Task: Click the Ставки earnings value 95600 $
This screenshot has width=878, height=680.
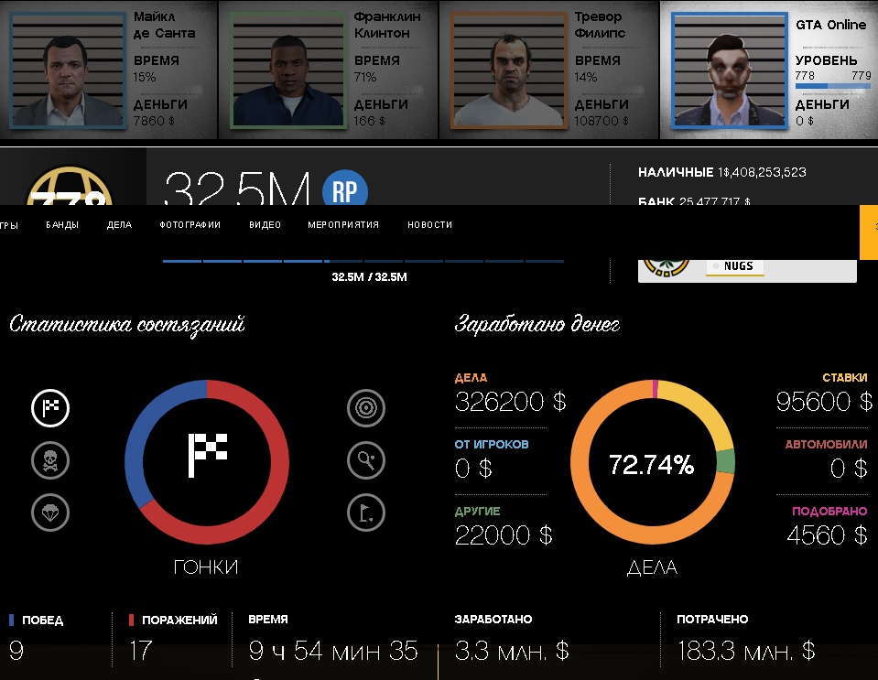Action: pyautogui.click(x=824, y=402)
